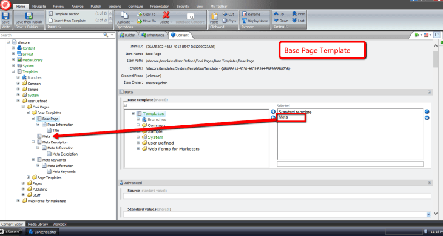
Task: Collapse the Data section
Action: [430, 92]
